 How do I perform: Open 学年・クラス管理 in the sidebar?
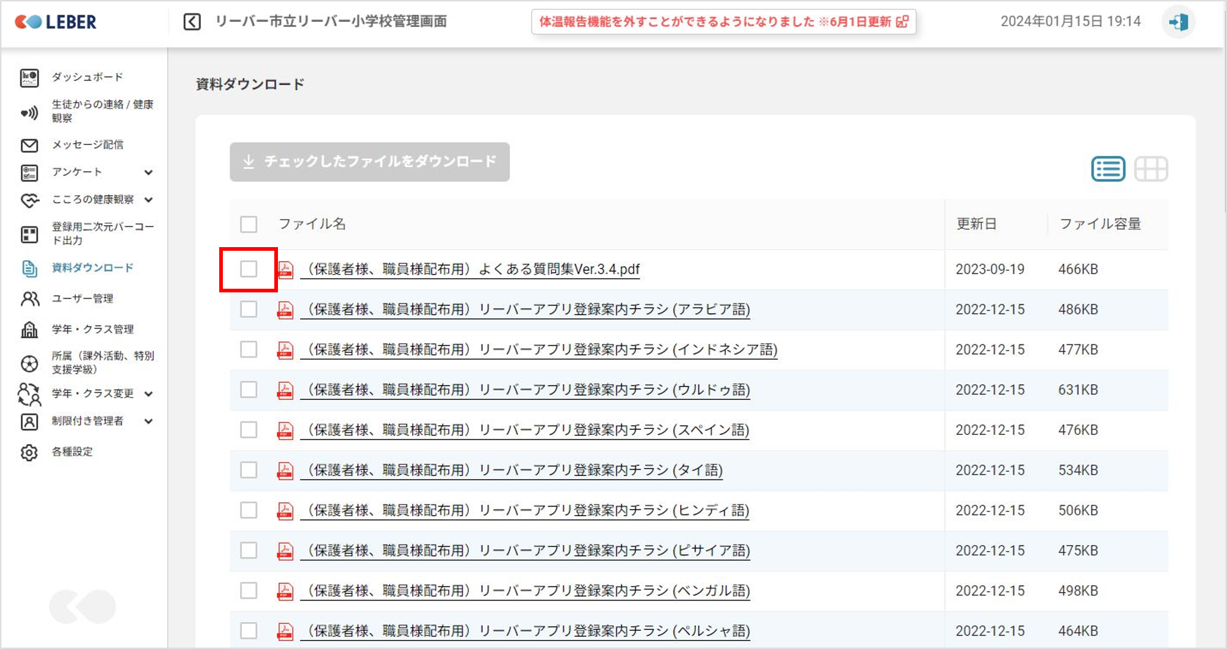pyautogui.click(x=92, y=330)
